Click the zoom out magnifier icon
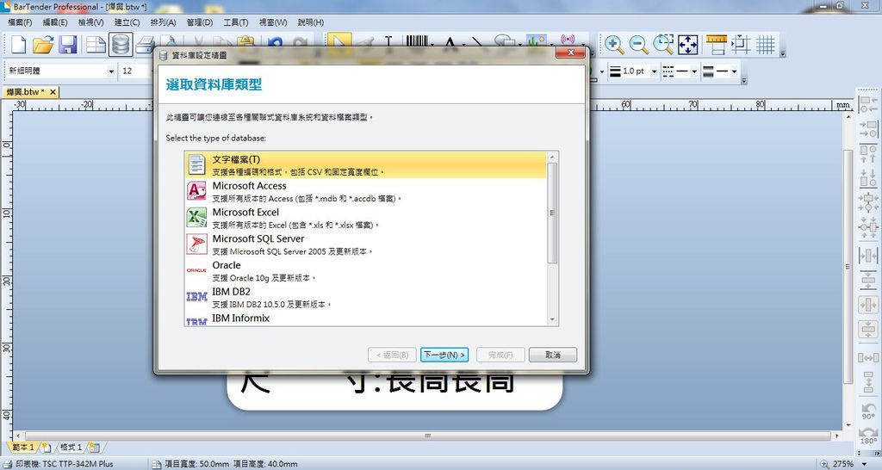882x470 pixels. tap(638, 45)
